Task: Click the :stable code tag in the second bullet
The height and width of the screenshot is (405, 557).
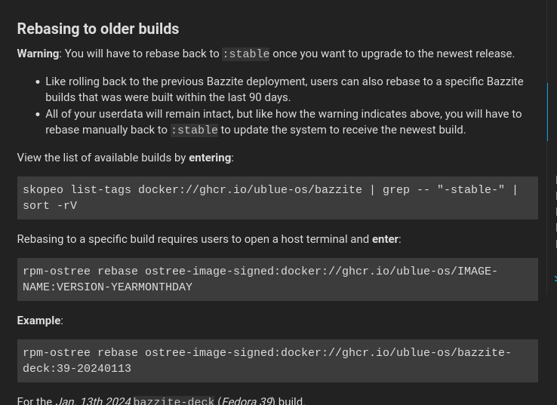Action: point(194,130)
